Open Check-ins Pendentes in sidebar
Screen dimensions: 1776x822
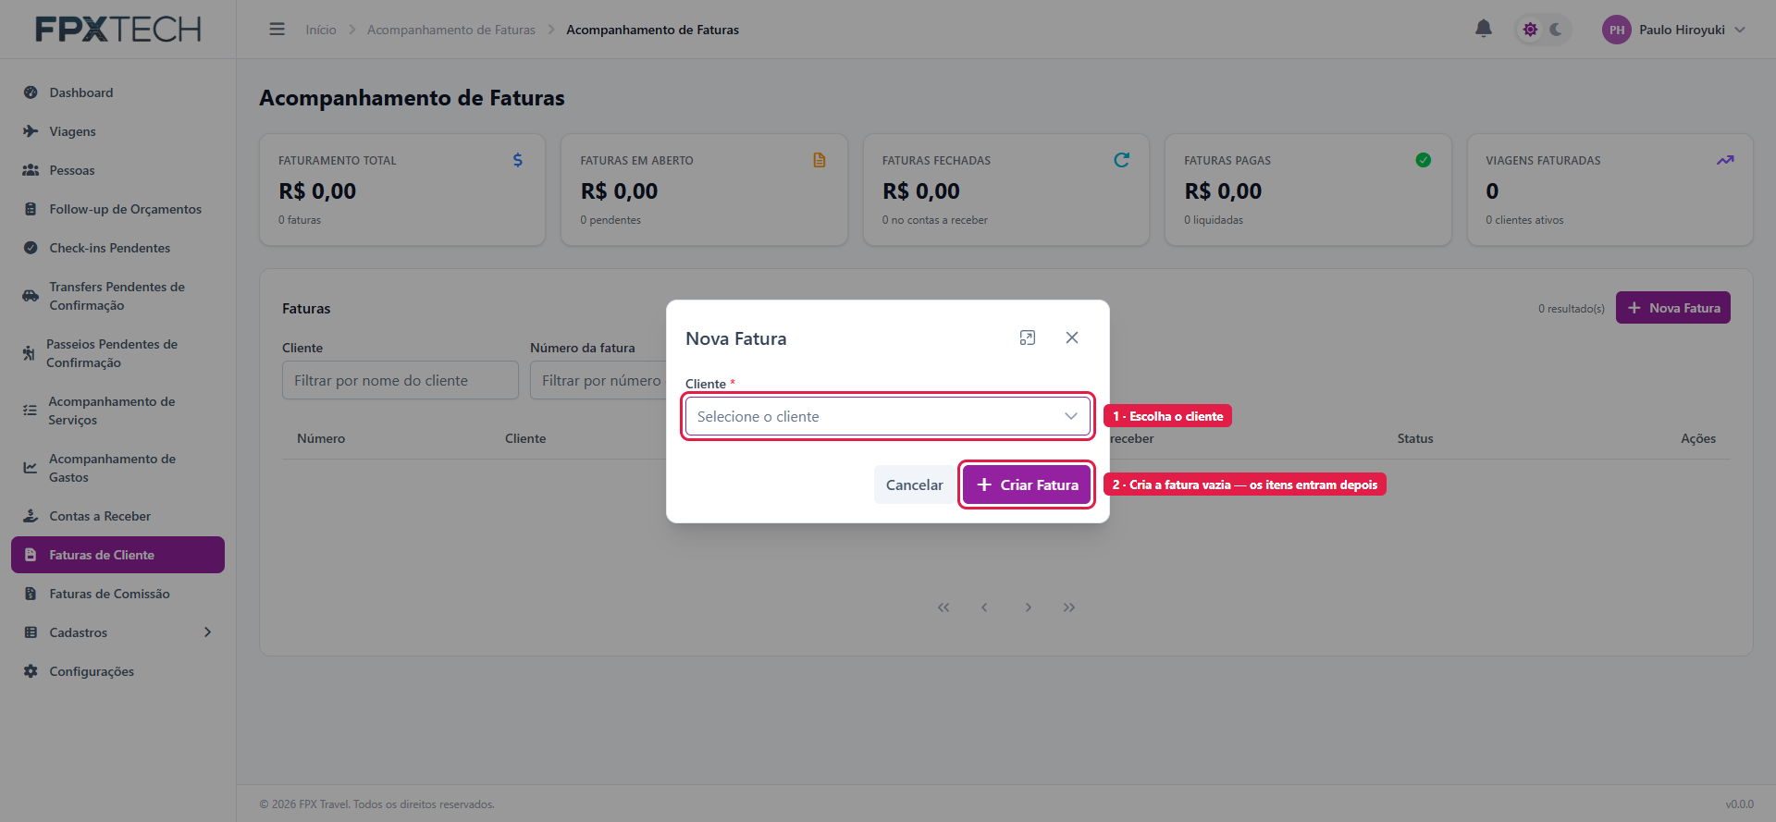coord(117,248)
